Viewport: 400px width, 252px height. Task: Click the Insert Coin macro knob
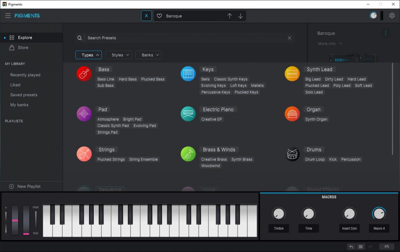349,213
